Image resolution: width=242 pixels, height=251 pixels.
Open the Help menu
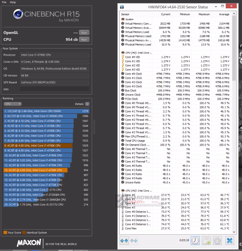pos(13,2)
